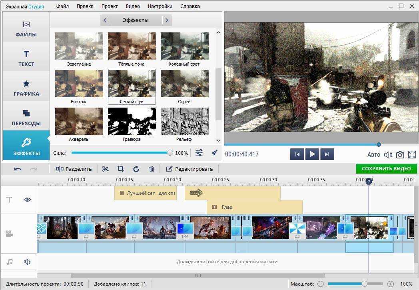Take a snapshot with camera icon
Viewport: 419px width, 290px height.
tap(400, 155)
